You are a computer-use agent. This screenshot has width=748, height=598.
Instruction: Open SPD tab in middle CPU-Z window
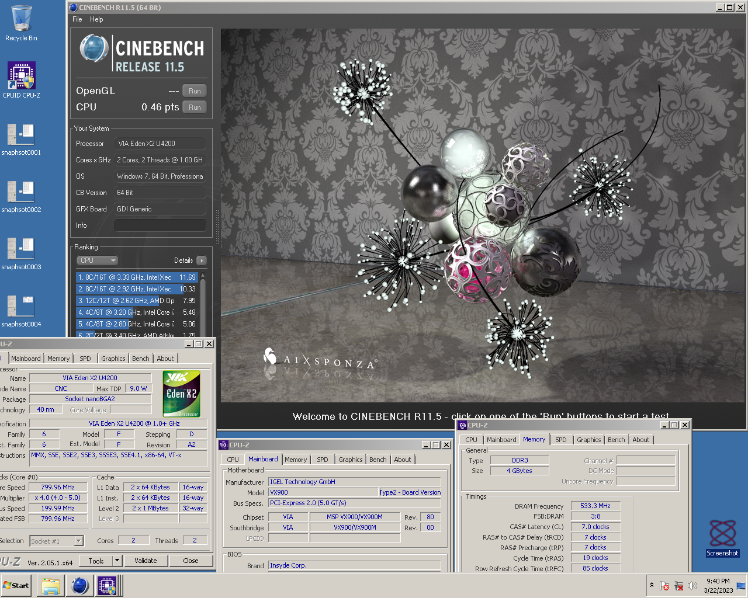(x=322, y=460)
